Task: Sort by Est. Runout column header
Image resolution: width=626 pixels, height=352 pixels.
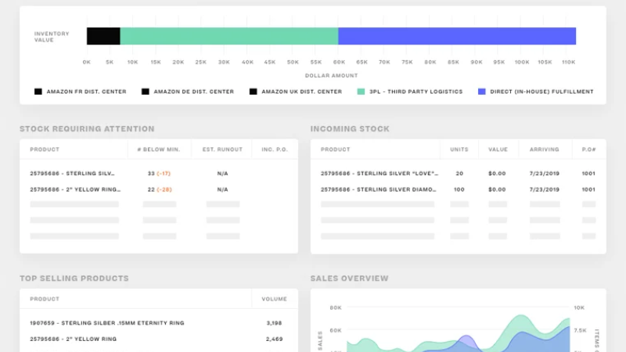Action: point(222,149)
